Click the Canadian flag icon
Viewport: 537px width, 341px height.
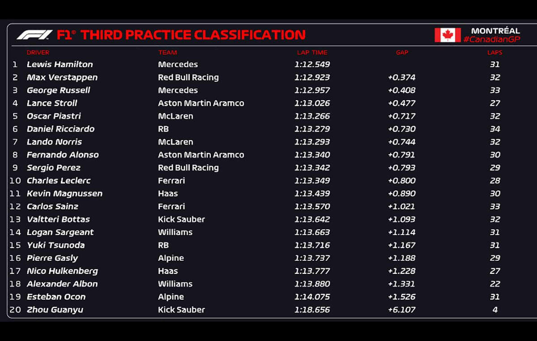[x=447, y=35]
